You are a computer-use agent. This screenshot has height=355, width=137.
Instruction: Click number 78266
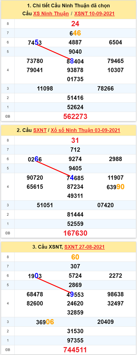tap(106, 88)
